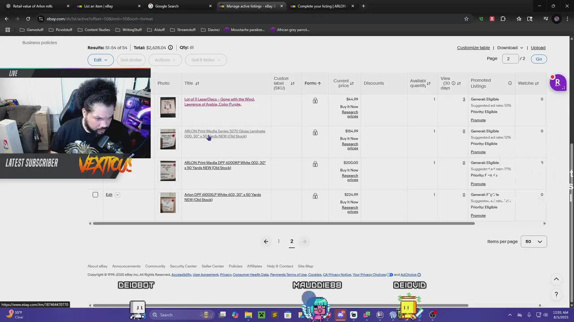The width and height of the screenshot is (574, 322).
Task: Open new browser tab with plus button
Action: click(363, 6)
